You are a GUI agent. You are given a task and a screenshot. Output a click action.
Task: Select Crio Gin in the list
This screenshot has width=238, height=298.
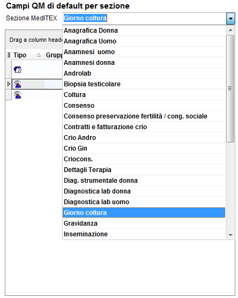(x=144, y=148)
